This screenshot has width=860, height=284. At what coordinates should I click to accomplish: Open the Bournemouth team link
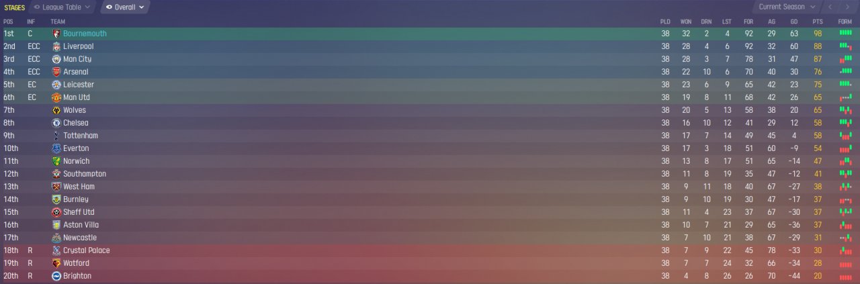pos(85,34)
